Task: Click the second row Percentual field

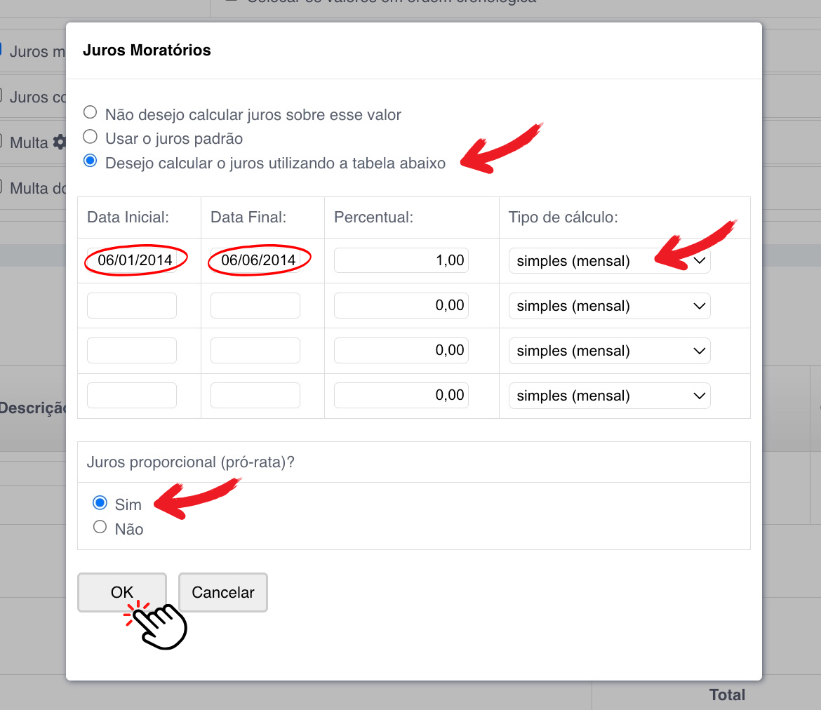Action: coord(401,305)
